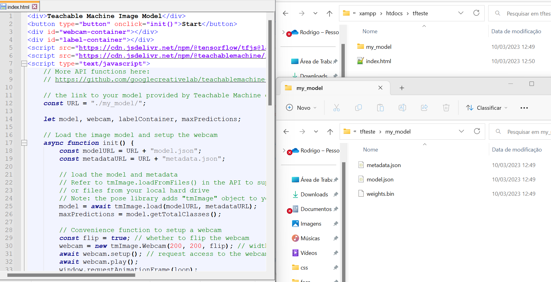Click the Copy icon in my_model toolbar

tap(359, 108)
